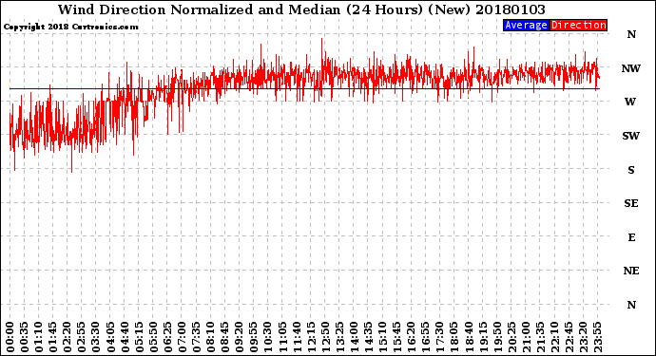This screenshot has width=656, height=356.
Task: Click the '03:30' time axis label
Action: [x=96, y=337]
